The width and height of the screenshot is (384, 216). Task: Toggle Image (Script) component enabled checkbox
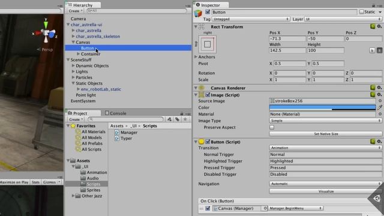coord(208,95)
